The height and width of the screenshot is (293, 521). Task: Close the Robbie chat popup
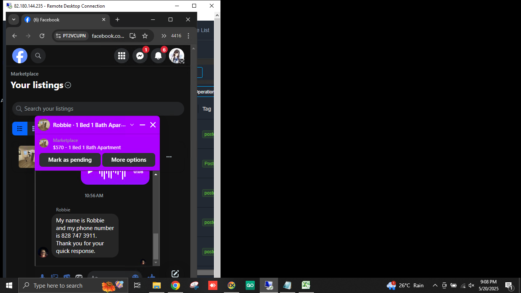tap(153, 125)
